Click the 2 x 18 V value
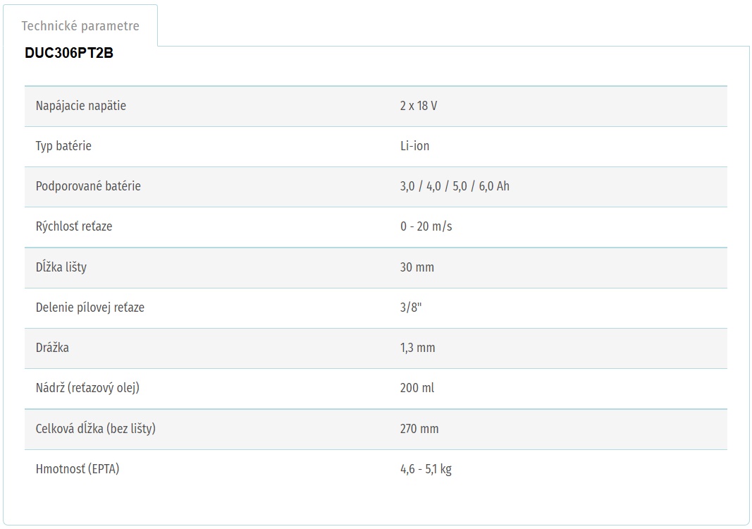This screenshot has width=752, height=529. (x=419, y=106)
